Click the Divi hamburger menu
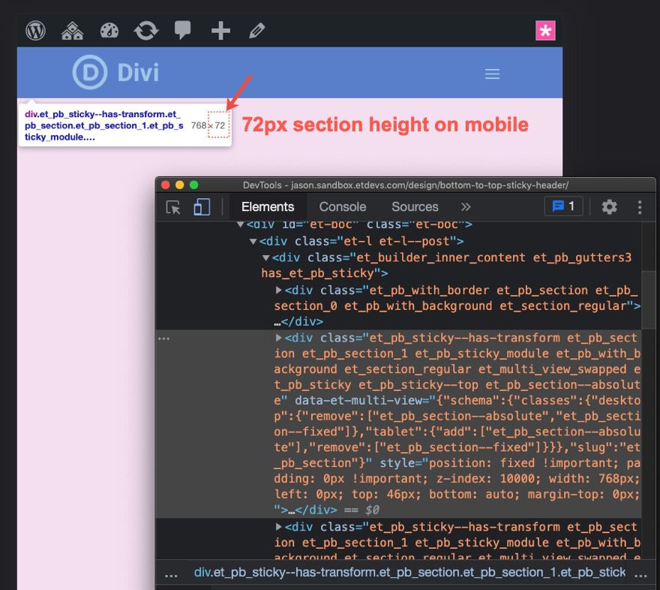This screenshot has width=660, height=590. pos(492,74)
